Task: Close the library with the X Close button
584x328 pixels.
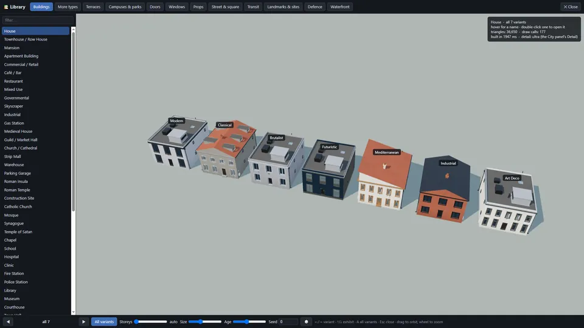Action: (x=570, y=7)
